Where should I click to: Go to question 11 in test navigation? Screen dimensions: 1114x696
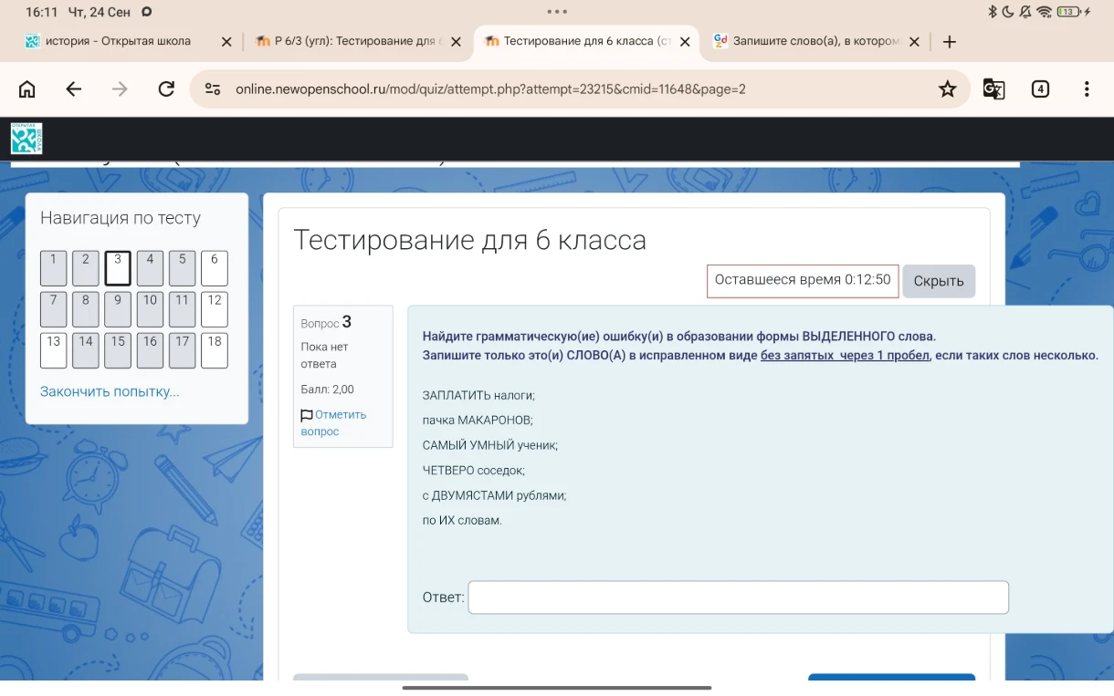(183, 309)
